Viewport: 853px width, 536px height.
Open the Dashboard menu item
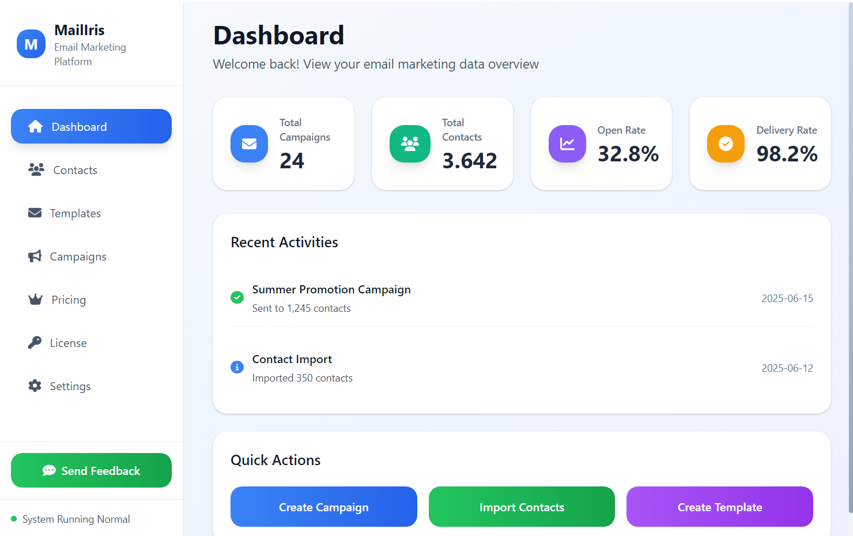coord(91,126)
